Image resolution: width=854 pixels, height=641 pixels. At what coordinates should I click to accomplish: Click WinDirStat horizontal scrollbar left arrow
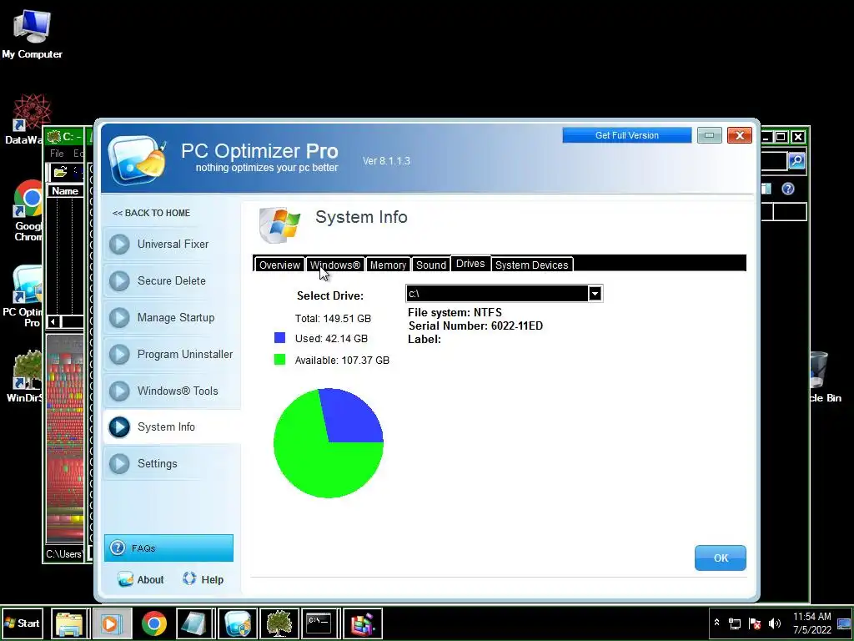pos(53,321)
